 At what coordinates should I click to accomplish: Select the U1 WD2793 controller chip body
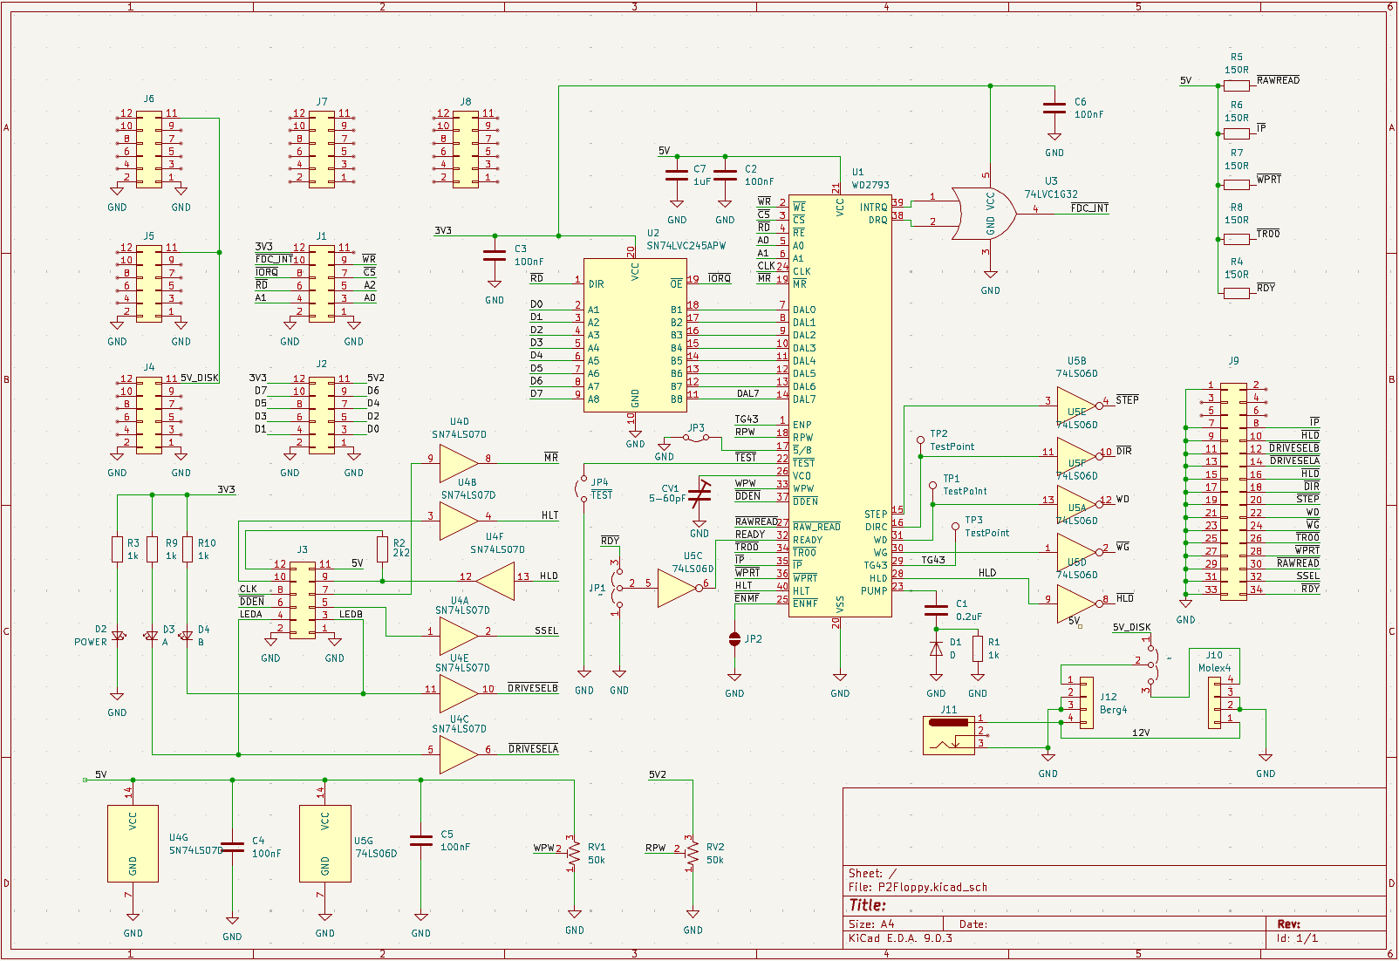[840, 406]
